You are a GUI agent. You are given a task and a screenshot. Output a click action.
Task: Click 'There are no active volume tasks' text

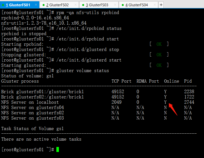(x=41, y=139)
